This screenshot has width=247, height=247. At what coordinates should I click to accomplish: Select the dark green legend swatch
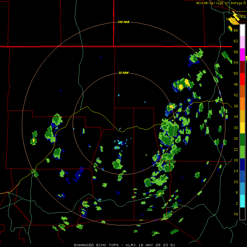(x=242, y=140)
